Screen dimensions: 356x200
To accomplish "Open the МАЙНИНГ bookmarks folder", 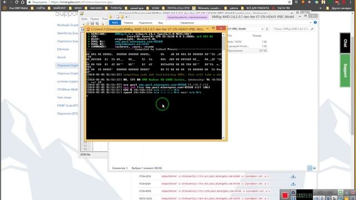I will (x=57, y=8).
